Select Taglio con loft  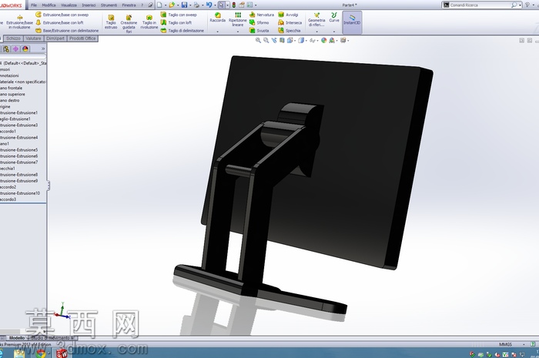tap(176, 22)
